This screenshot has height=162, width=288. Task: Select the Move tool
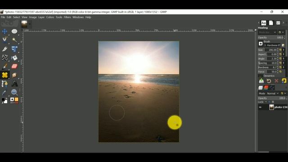(x=4, y=31)
